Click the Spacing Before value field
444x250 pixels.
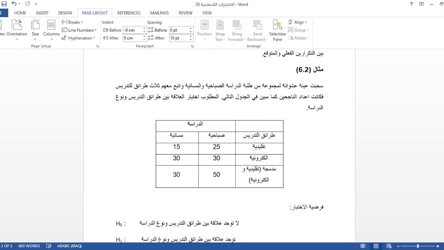tap(179, 30)
